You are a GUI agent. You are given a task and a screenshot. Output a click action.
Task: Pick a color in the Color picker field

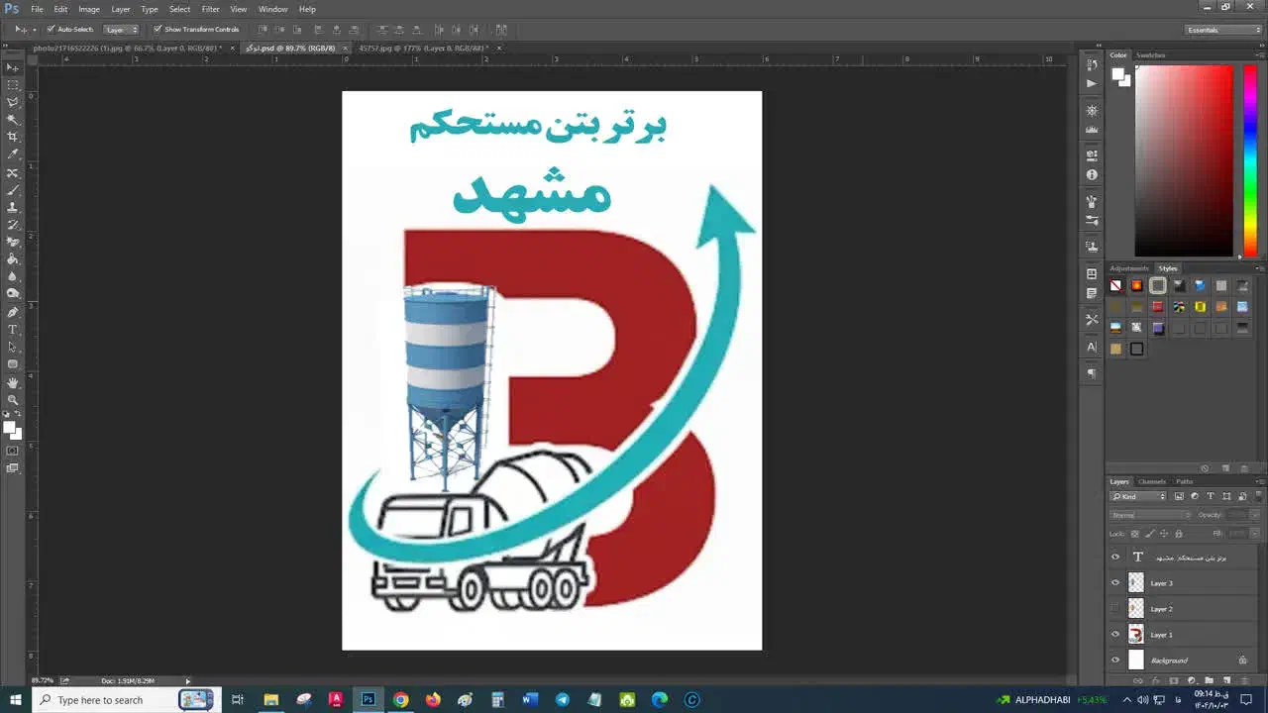1184,158
